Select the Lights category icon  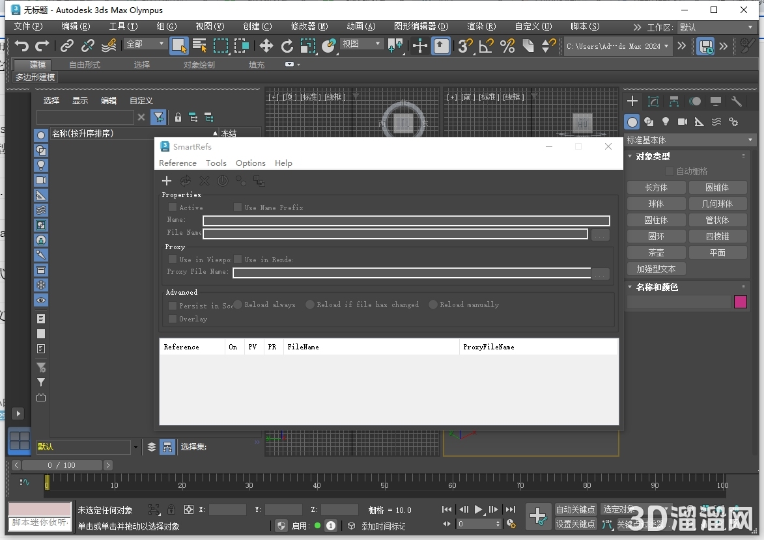(x=666, y=122)
